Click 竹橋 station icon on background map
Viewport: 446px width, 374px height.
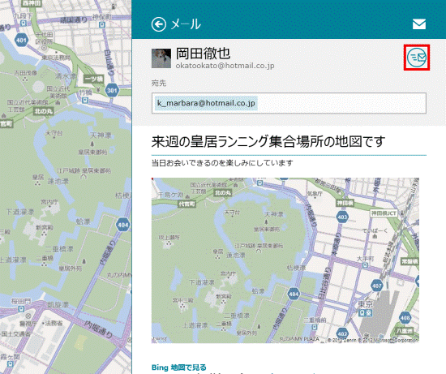point(85,100)
